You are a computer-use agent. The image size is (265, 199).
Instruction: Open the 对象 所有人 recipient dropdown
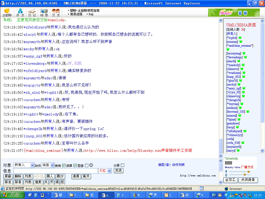click(24, 165)
